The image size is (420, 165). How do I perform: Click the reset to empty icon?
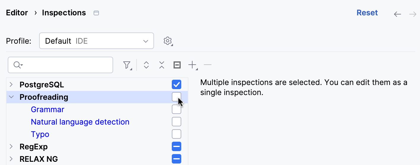(x=177, y=65)
